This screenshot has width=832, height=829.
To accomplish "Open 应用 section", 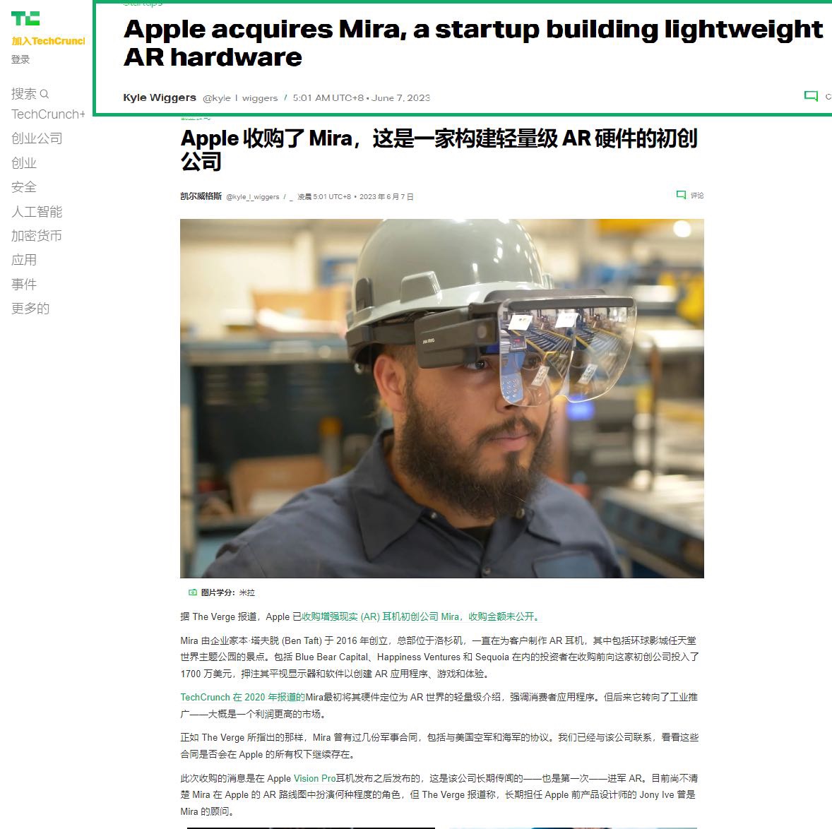I will coord(24,260).
